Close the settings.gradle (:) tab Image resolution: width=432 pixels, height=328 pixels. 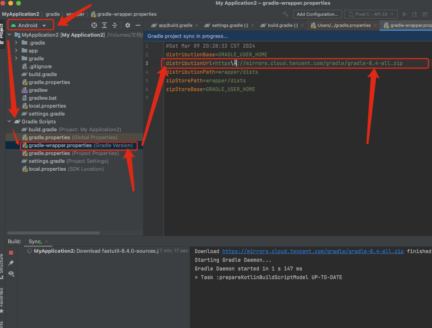pyautogui.click(x=253, y=25)
